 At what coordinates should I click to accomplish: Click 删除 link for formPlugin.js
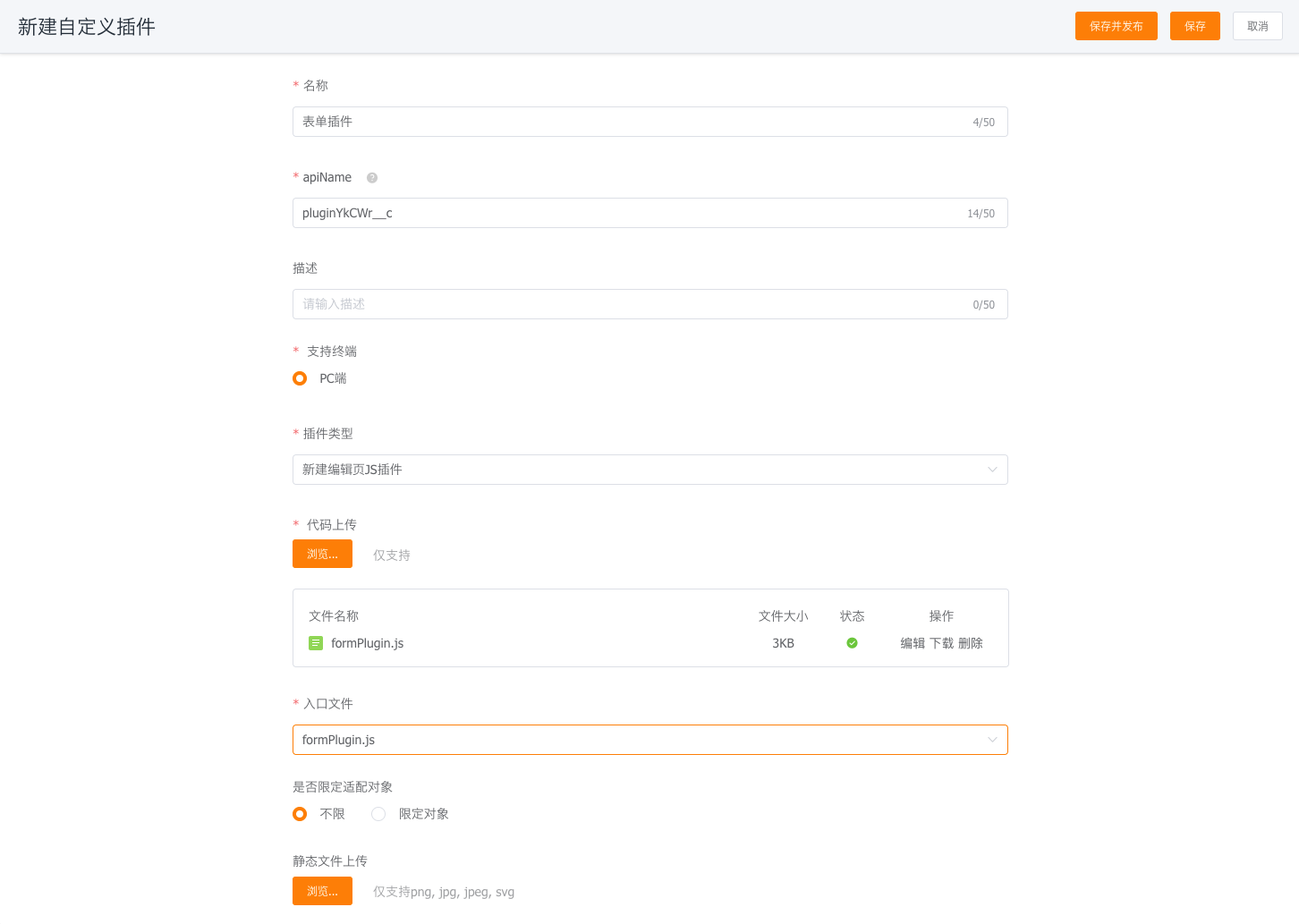pyautogui.click(x=971, y=643)
